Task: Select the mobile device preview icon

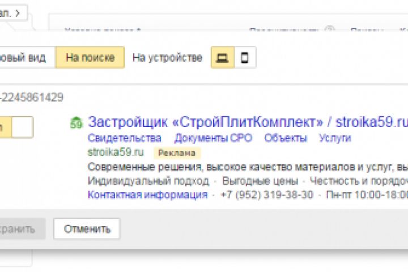Action: click(245, 58)
